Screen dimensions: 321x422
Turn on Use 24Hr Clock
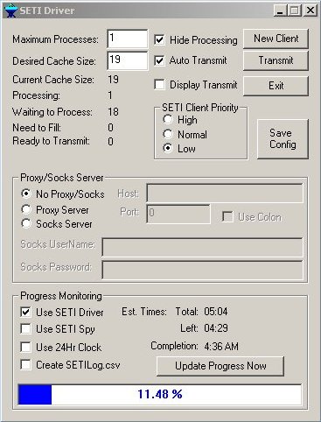pos(26,348)
